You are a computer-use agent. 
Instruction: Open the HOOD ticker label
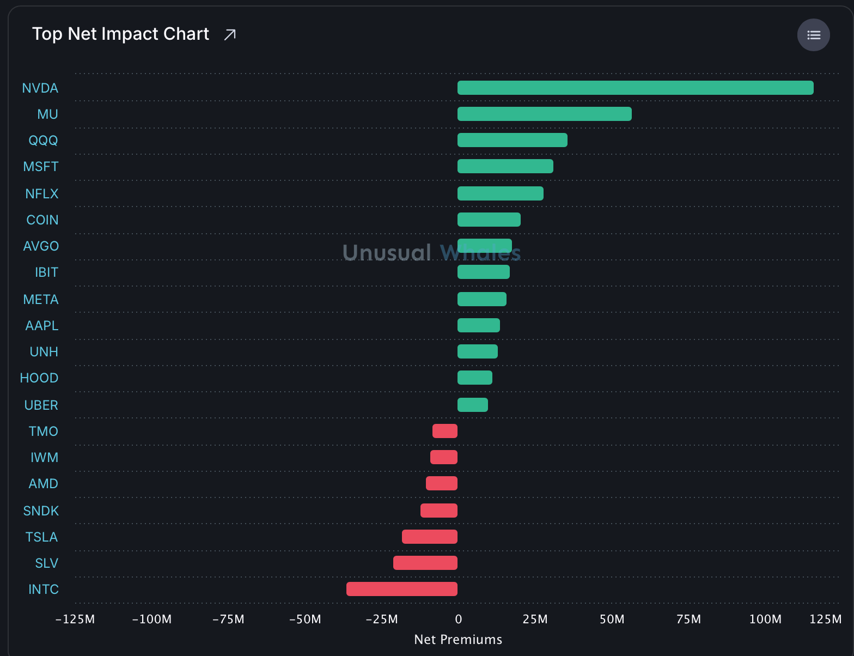39,378
